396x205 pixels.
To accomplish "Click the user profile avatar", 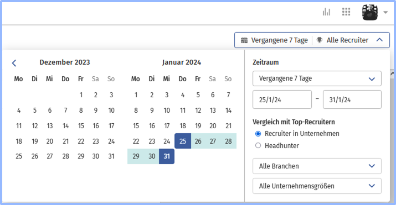I will coord(370,12).
